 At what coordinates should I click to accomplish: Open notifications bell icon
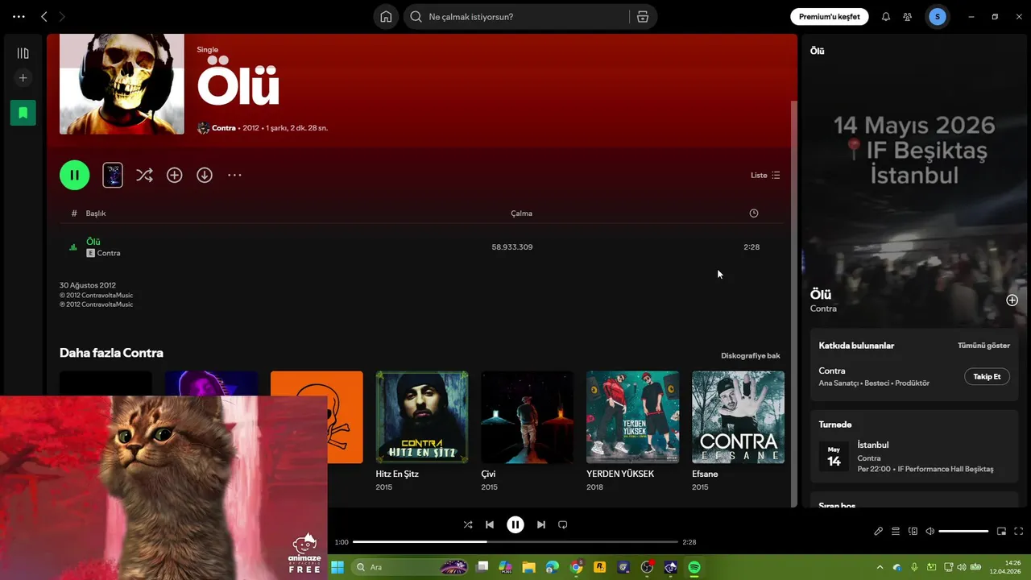(886, 17)
